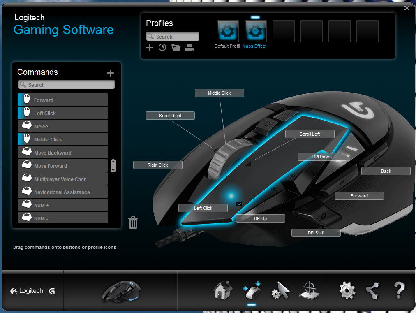This screenshot has height=313, width=416.
Task: Click the Commands Search field
Action: click(x=67, y=85)
